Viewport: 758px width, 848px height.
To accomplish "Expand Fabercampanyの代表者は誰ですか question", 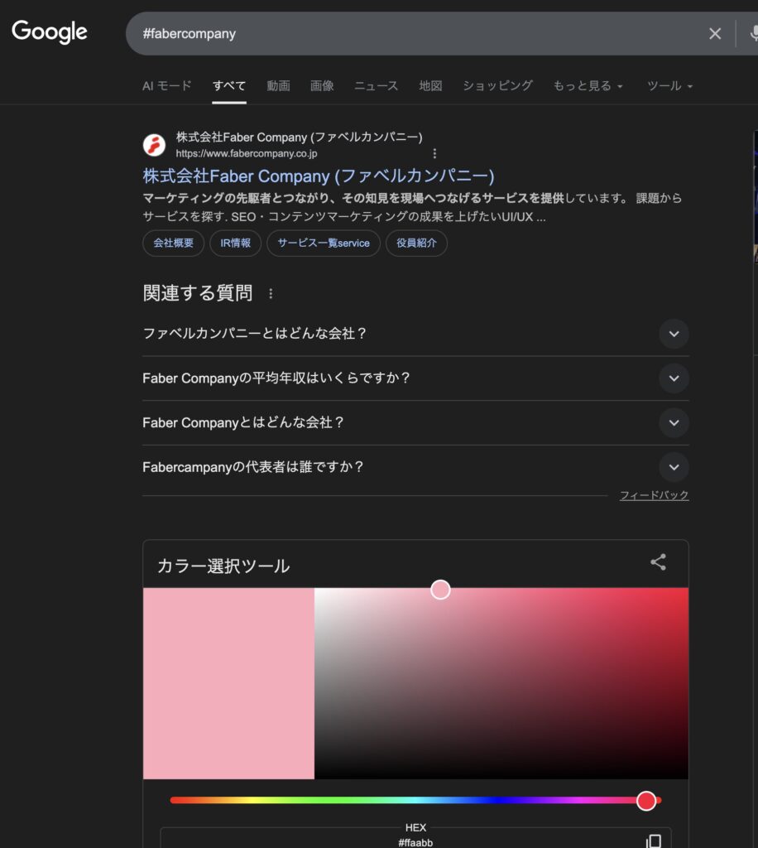I will (x=674, y=467).
